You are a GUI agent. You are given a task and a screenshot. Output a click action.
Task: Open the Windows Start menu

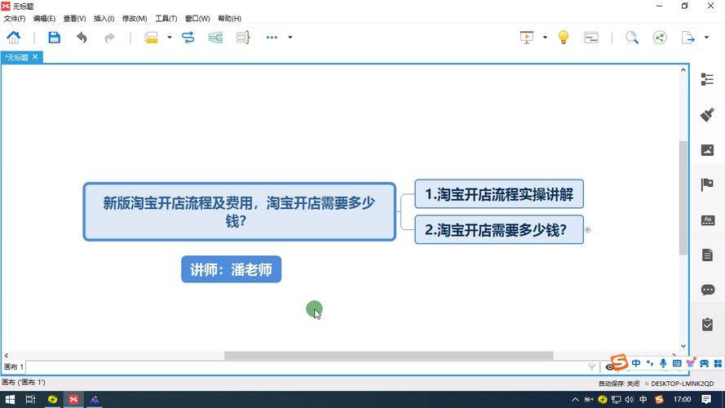tap(10, 399)
